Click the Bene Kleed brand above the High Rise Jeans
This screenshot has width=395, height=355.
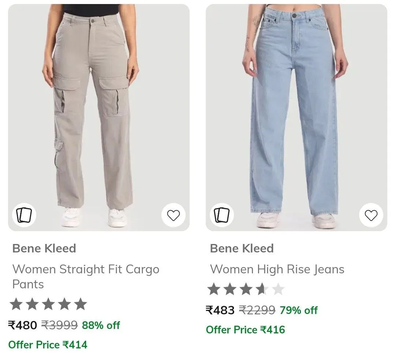click(x=242, y=248)
